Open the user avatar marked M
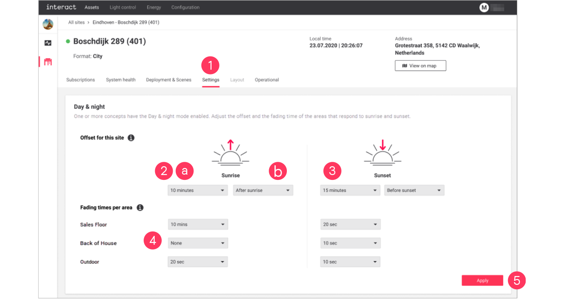This screenshot has height=306, width=564. (484, 7)
